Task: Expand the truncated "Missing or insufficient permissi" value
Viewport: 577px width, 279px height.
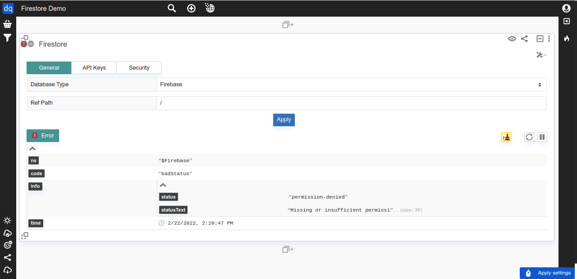Action: tap(340, 210)
